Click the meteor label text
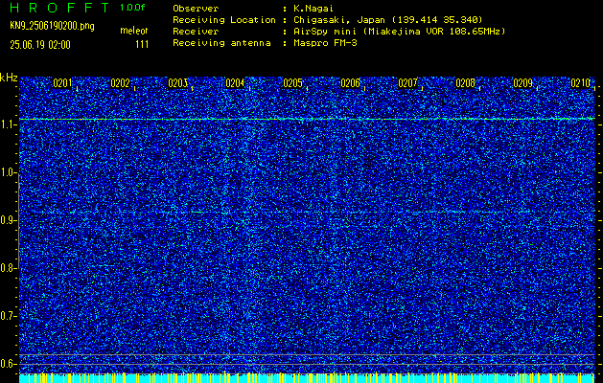Viewport: 603px width, 383px height. click(134, 31)
